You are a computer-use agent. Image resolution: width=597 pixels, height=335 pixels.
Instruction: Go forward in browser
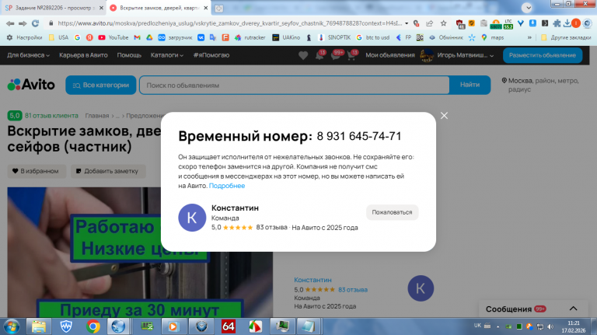(23, 23)
